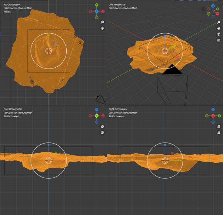The height and width of the screenshot is (215, 223).
Task: Click green Y axis on Right view gizmo
Action: point(219,116)
